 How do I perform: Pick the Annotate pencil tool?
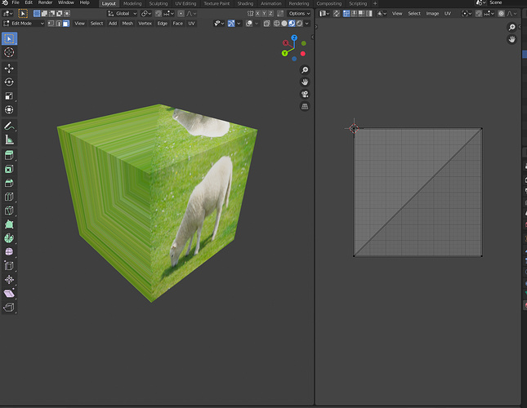(9, 126)
